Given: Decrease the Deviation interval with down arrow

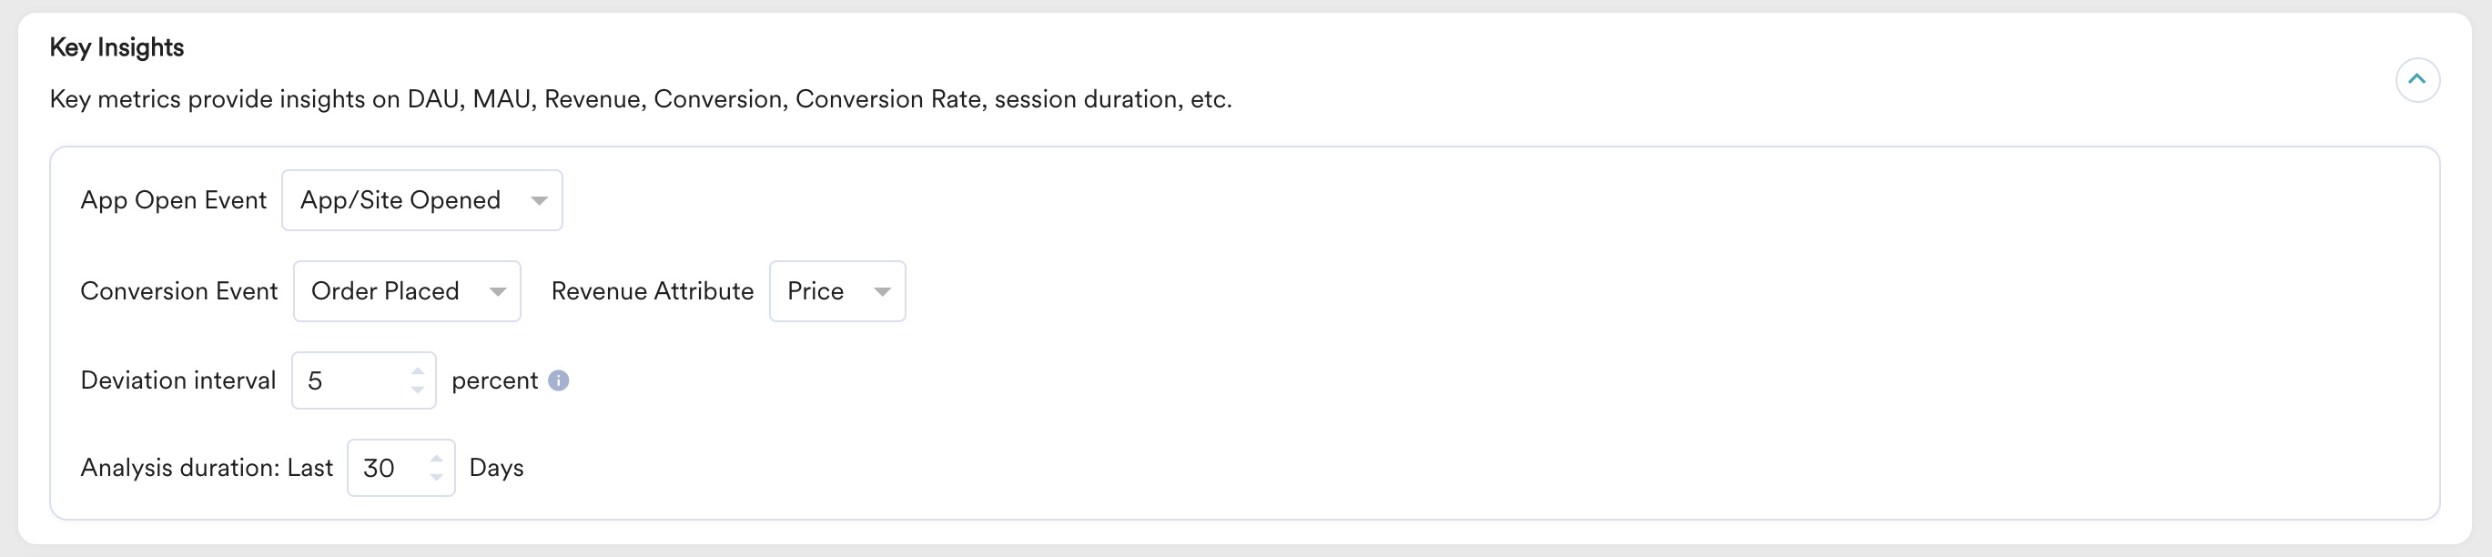Looking at the screenshot, I should click(418, 390).
